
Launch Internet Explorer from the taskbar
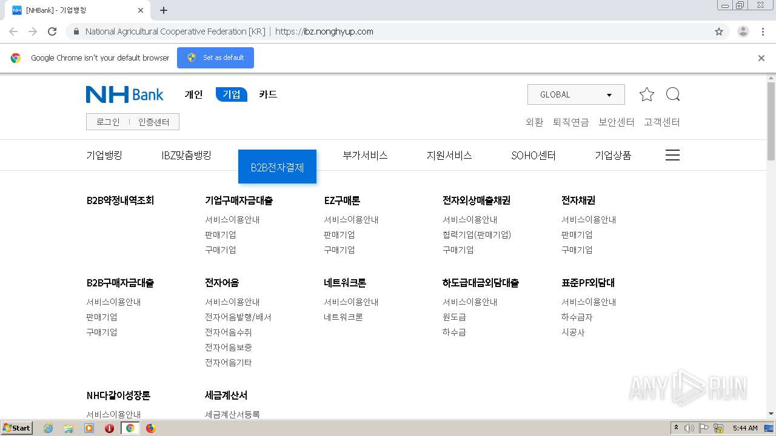coord(48,428)
